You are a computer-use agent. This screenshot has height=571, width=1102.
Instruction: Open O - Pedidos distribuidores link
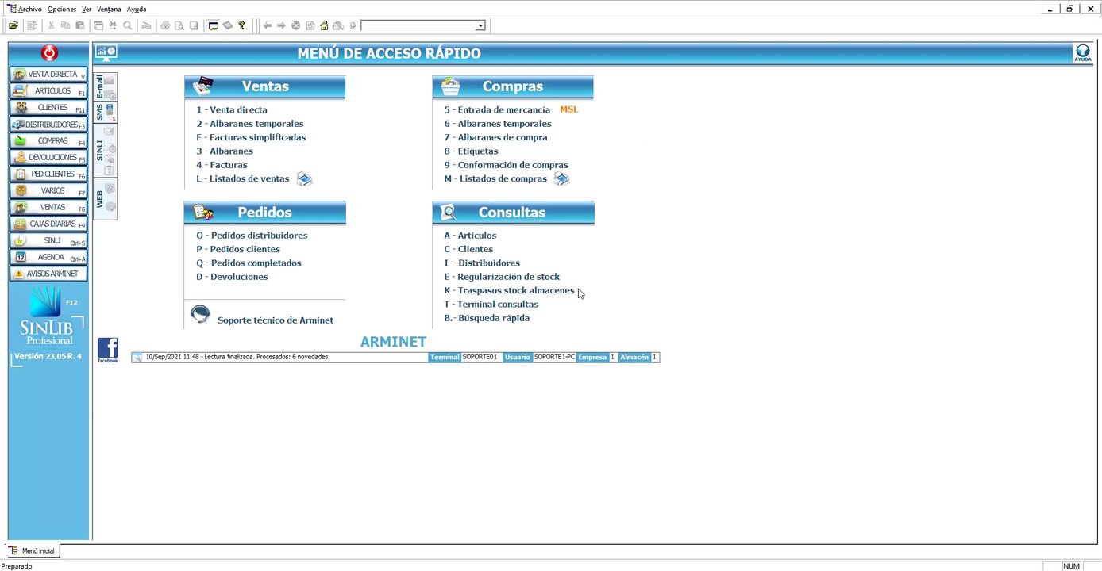(252, 236)
